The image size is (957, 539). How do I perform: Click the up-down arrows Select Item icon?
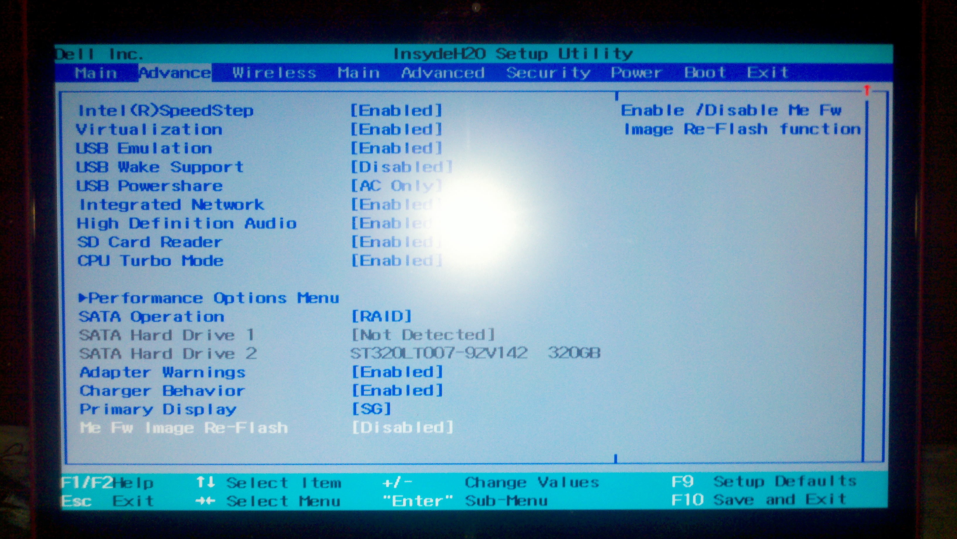point(206,482)
